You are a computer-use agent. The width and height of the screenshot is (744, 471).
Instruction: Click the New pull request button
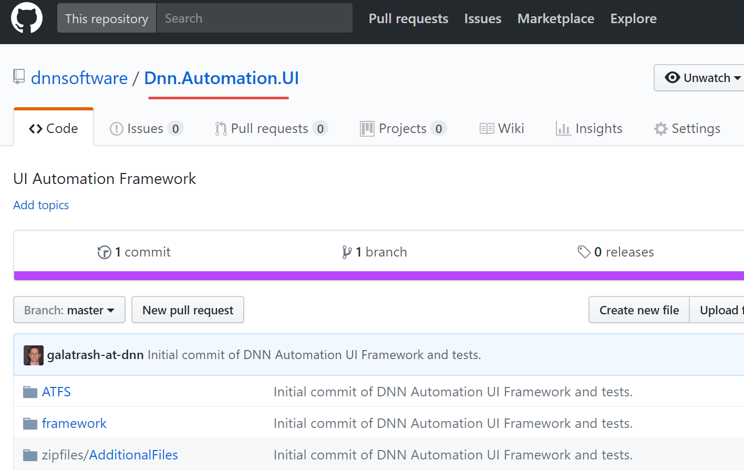(x=188, y=310)
